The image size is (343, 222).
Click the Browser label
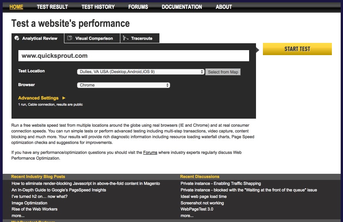26,85
